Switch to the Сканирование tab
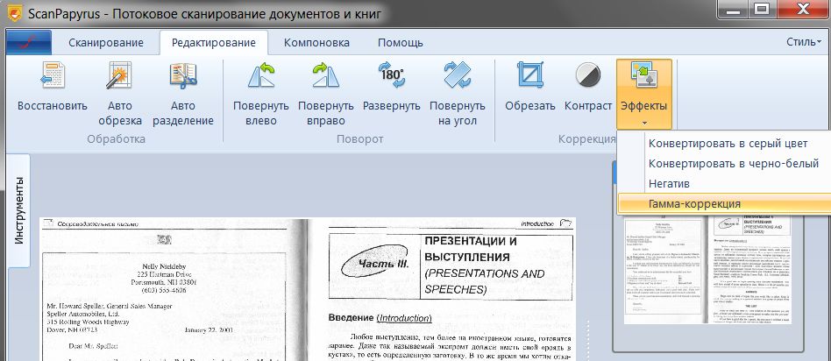The height and width of the screenshot is (361, 831). tap(106, 43)
